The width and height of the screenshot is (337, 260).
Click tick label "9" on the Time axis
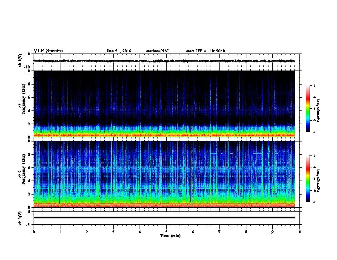(x=272, y=232)
